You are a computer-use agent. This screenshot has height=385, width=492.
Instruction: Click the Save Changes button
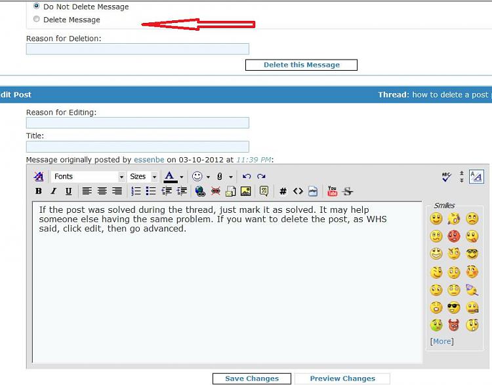click(252, 378)
